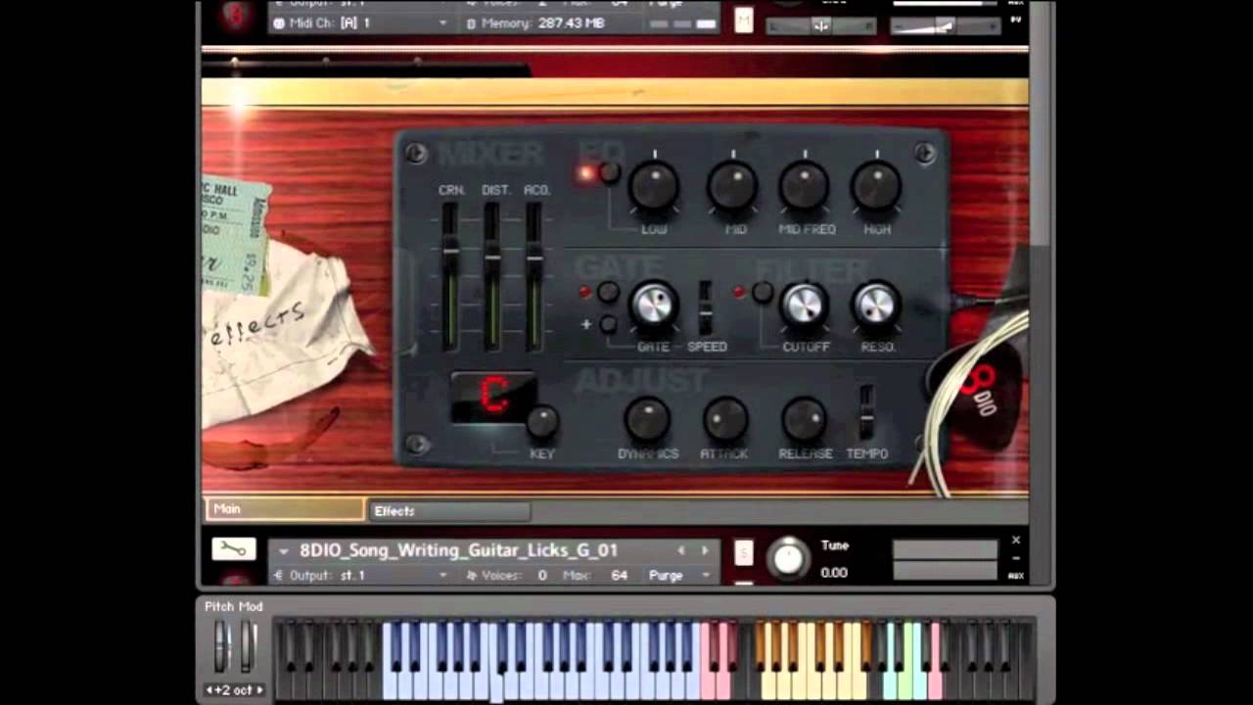Viewport: 1253px width, 705px height.
Task: Enable the Gate on/off button
Action: point(609,292)
